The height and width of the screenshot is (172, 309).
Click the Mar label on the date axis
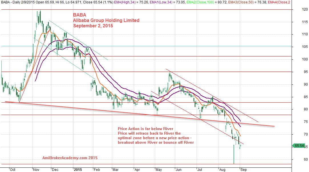pyautogui.click(x=116, y=170)
